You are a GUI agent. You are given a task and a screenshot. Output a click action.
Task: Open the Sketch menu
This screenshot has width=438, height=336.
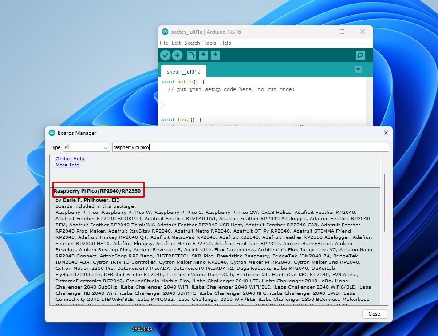(192, 43)
